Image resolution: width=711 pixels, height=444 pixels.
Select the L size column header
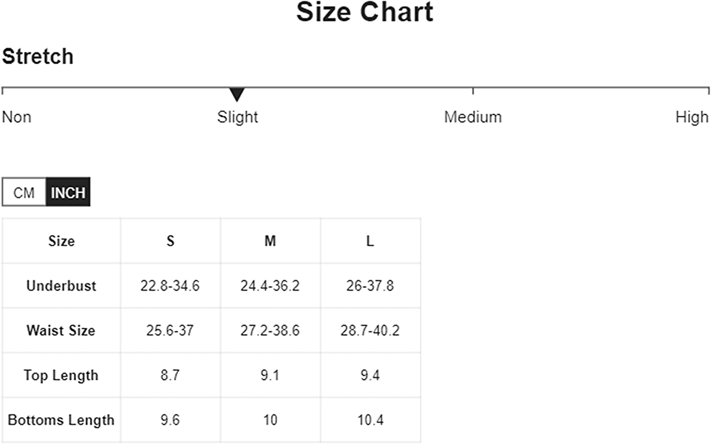click(x=370, y=241)
